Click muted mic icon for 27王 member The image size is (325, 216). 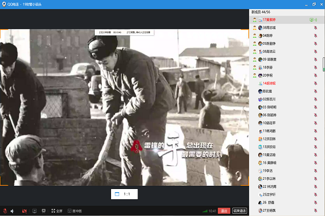[315, 211]
